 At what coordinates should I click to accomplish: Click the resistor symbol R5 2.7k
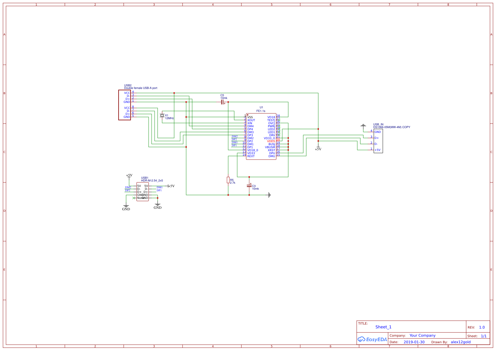(228, 180)
